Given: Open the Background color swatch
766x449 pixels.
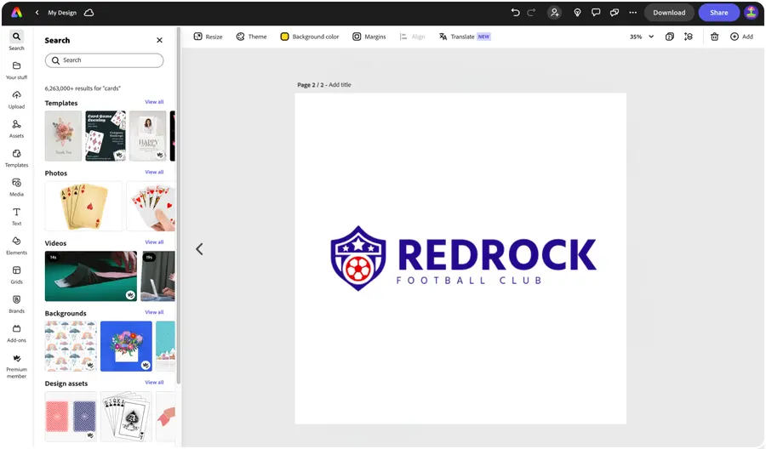Looking at the screenshot, I should tap(310, 37).
